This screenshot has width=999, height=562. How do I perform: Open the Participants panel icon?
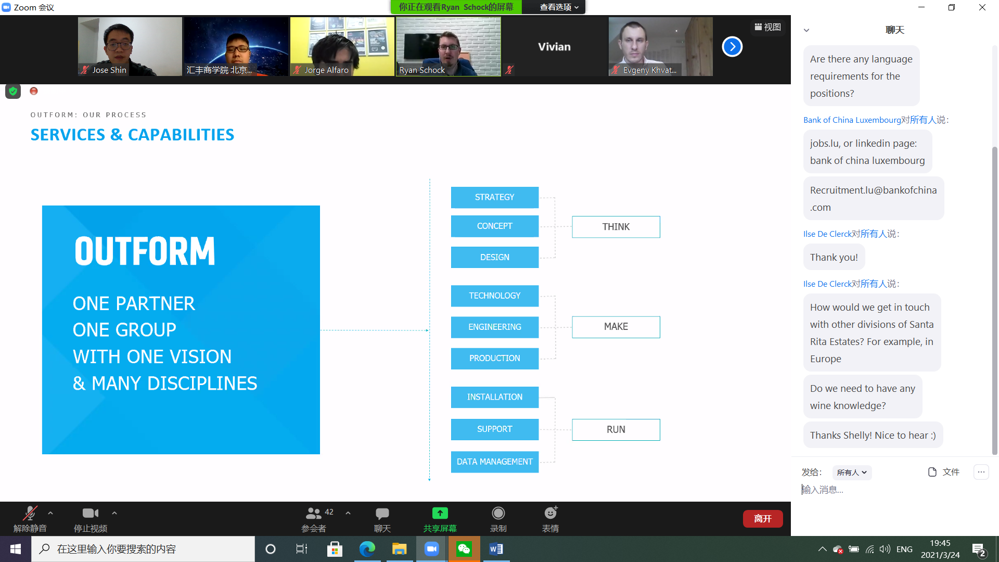click(x=314, y=514)
